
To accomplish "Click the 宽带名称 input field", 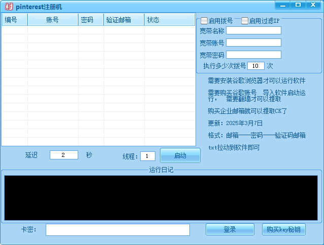I will 253,30.
